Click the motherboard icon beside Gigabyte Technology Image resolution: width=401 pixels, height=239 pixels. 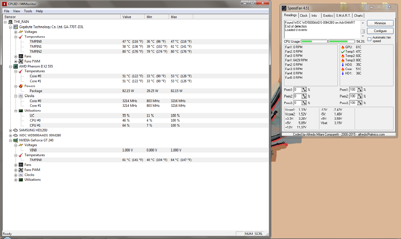[16, 27]
